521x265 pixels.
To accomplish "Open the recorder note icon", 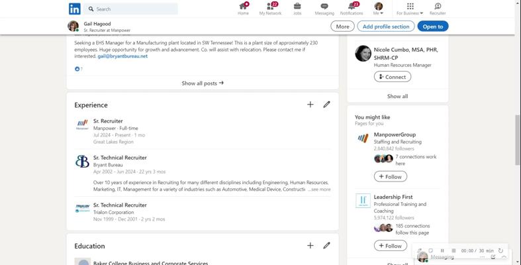I will pyautogui.click(x=430, y=250).
